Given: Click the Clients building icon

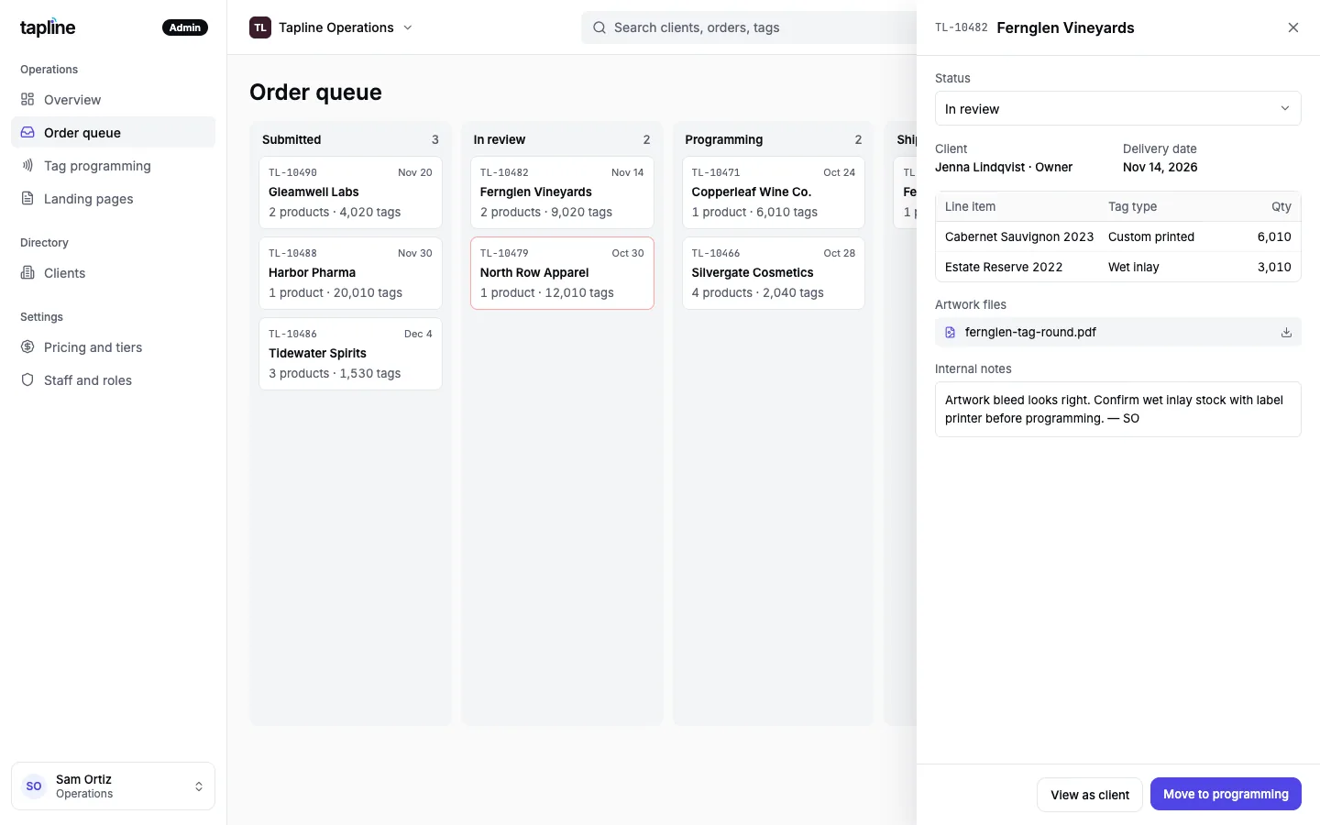Looking at the screenshot, I should pos(27,272).
